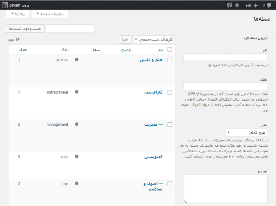Click SEO status dot for tips row

click(77, 183)
